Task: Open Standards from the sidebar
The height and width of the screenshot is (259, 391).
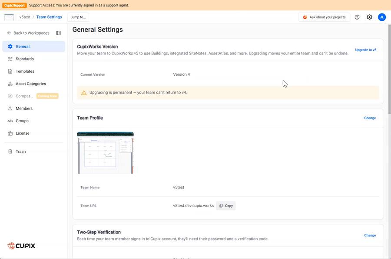Action: (x=33, y=59)
